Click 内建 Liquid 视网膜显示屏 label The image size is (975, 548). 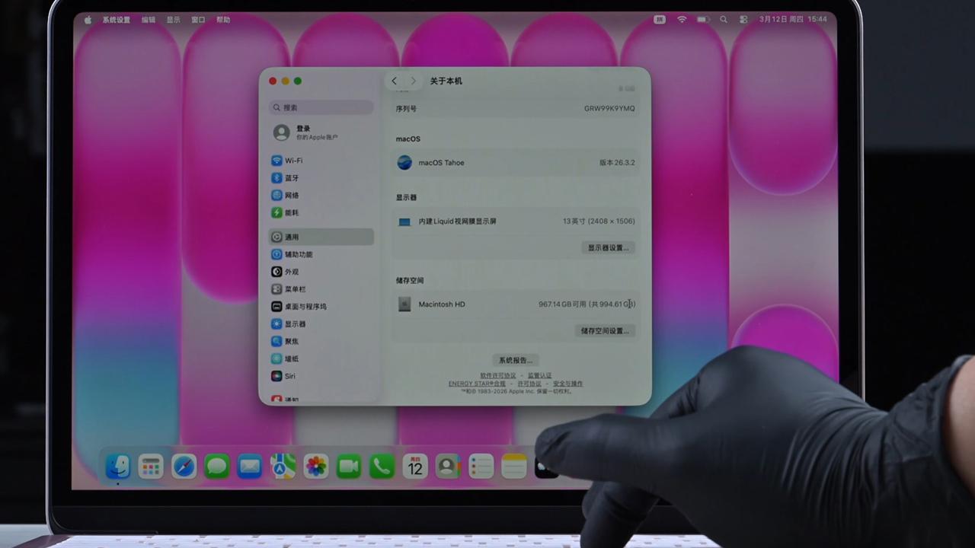[x=457, y=221]
